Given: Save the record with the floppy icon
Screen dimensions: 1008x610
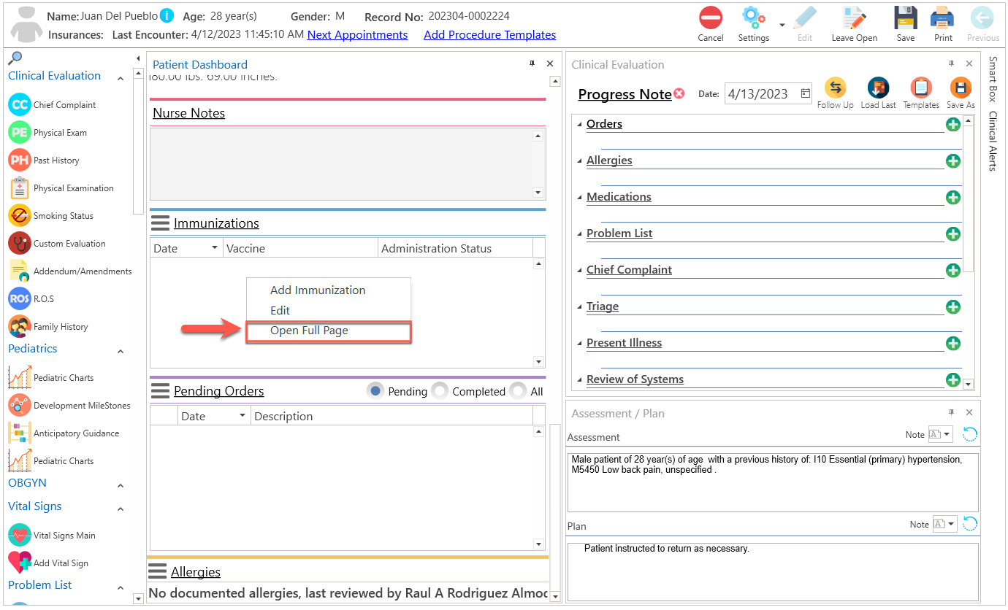Looking at the screenshot, I should click(x=906, y=18).
